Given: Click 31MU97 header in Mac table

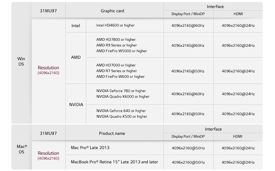Looking at the screenshot, I should 48,133.
